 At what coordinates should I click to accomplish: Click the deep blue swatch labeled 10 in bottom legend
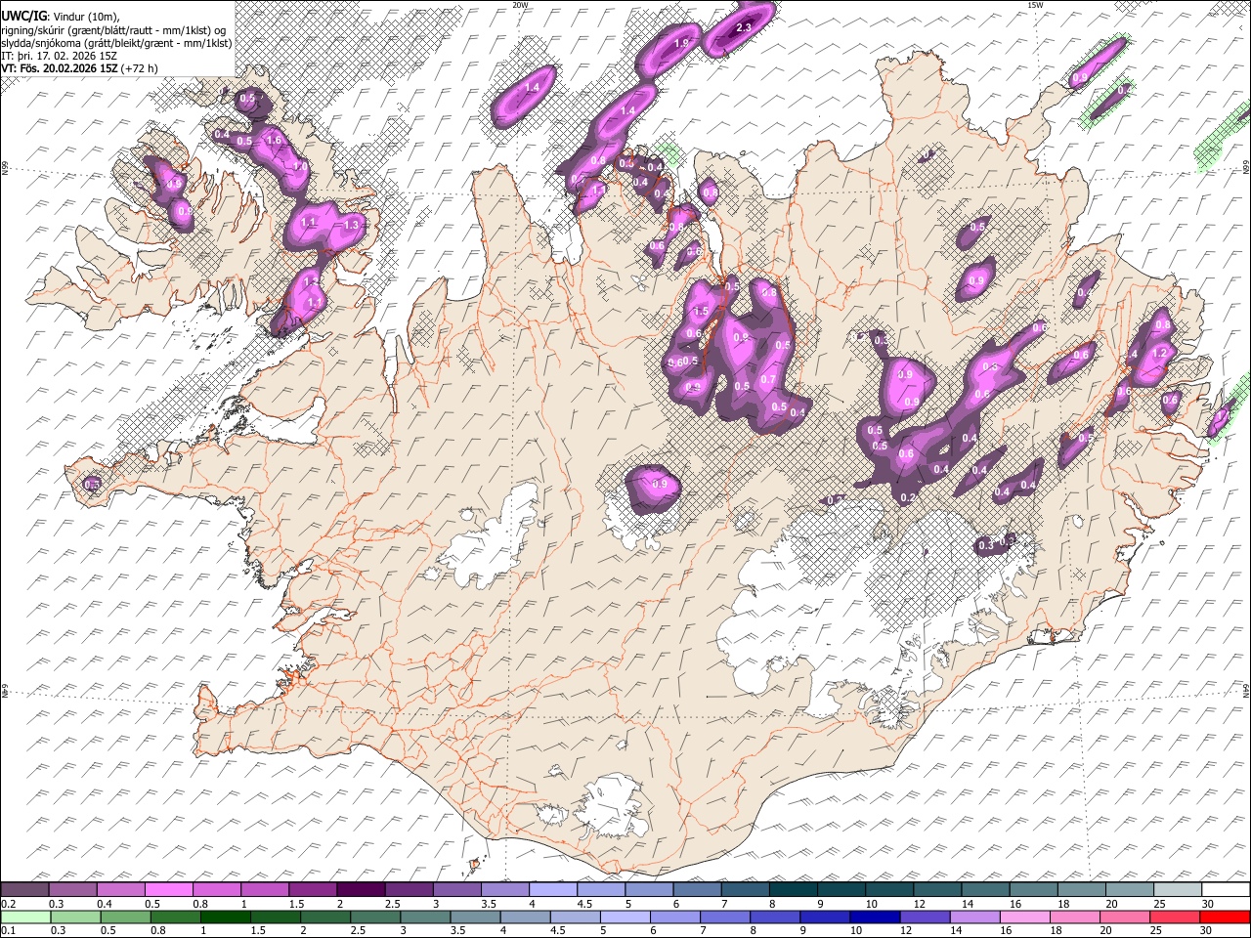click(x=874, y=917)
